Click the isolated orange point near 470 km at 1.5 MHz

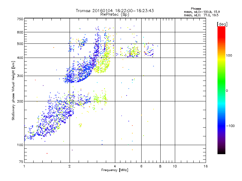(54, 47)
